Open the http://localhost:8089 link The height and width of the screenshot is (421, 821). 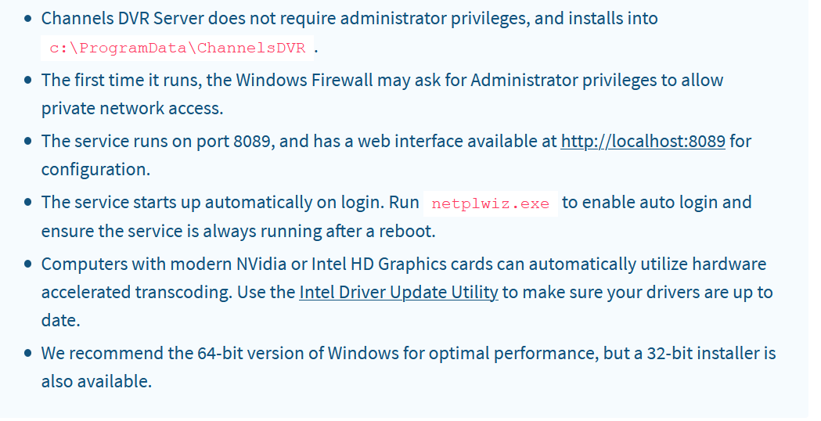[643, 142]
